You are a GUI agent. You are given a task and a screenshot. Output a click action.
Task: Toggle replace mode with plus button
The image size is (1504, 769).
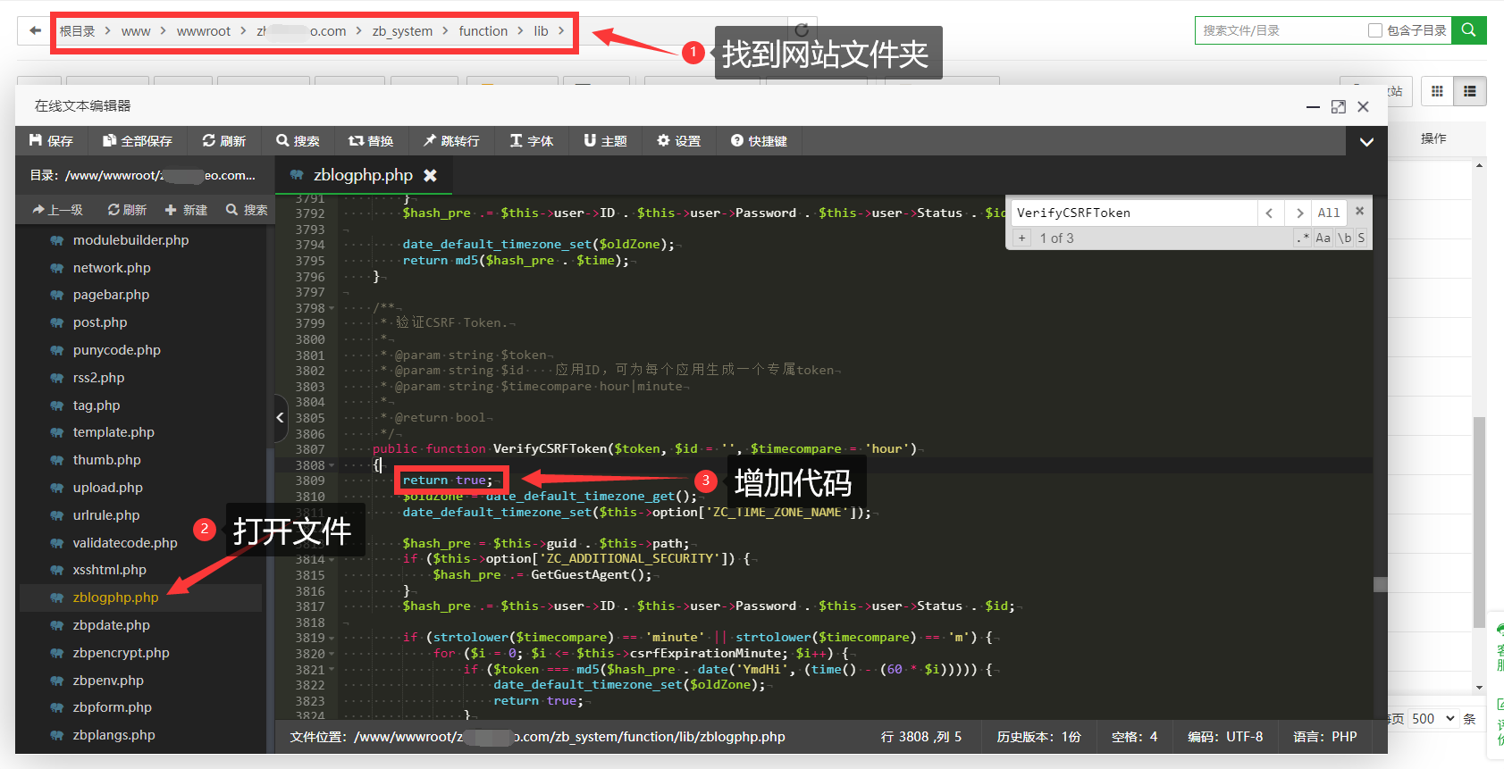click(x=1021, y=238)
